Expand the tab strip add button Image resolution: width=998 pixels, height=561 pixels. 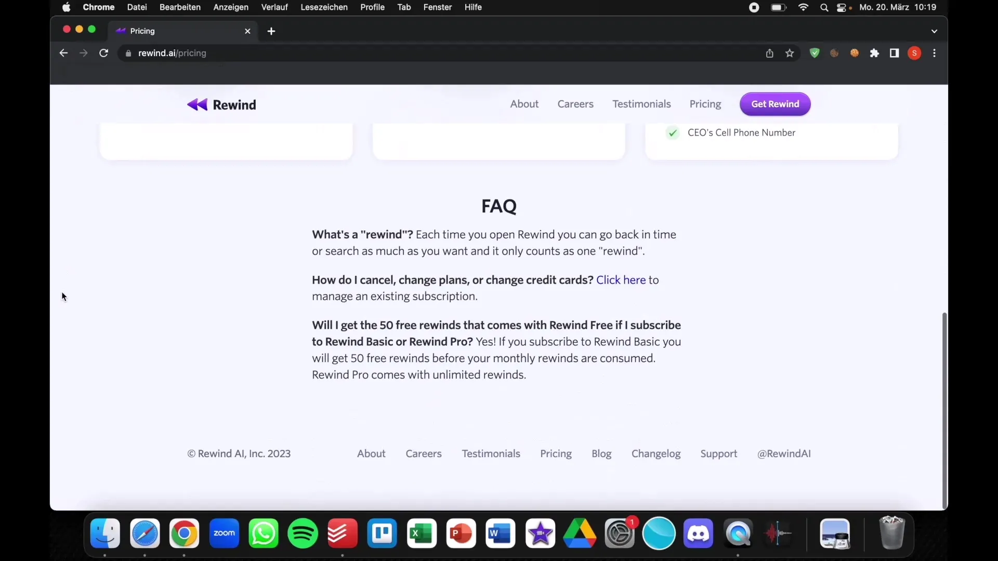270,31
